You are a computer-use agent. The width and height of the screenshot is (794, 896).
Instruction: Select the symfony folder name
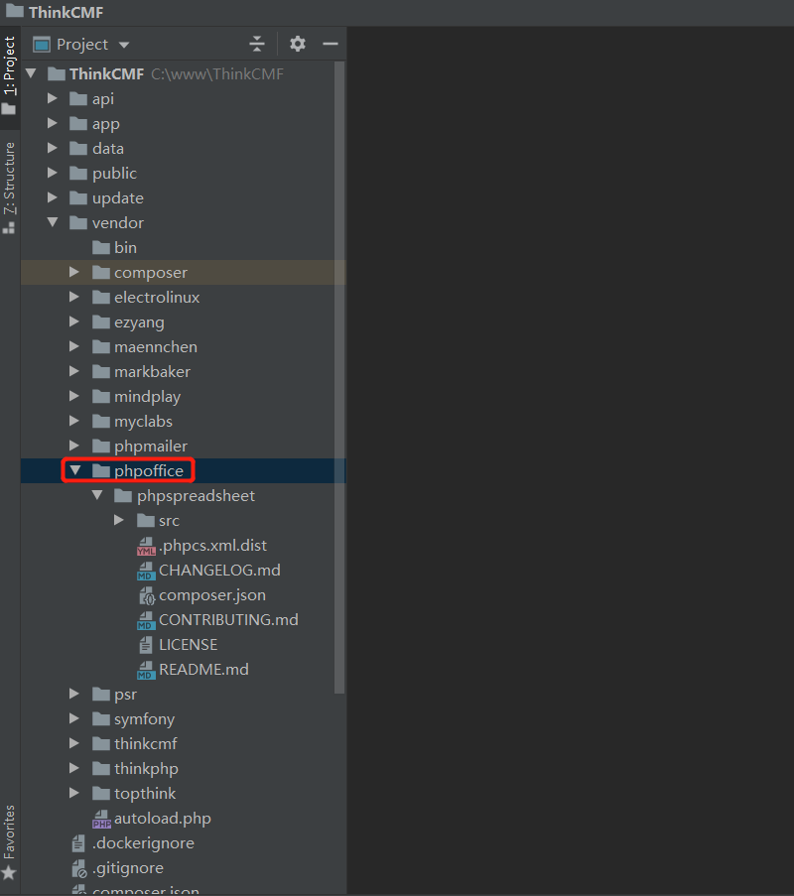coord(144,718)
